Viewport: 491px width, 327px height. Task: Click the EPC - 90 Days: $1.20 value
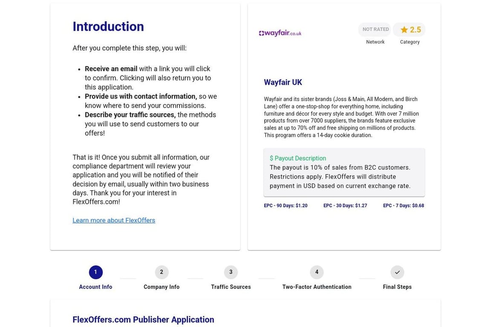(286, 206)
